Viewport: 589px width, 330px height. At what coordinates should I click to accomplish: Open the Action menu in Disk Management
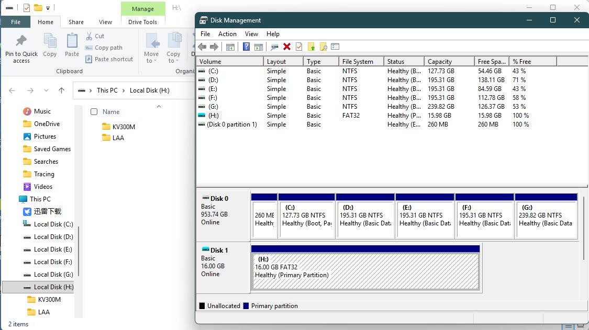click(227, 33)
